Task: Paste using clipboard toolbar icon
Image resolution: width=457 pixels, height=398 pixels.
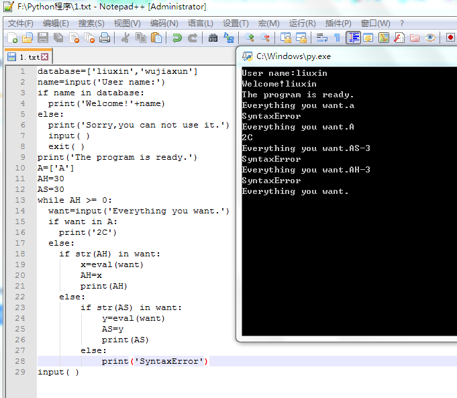Action: [x=156, y=38]
